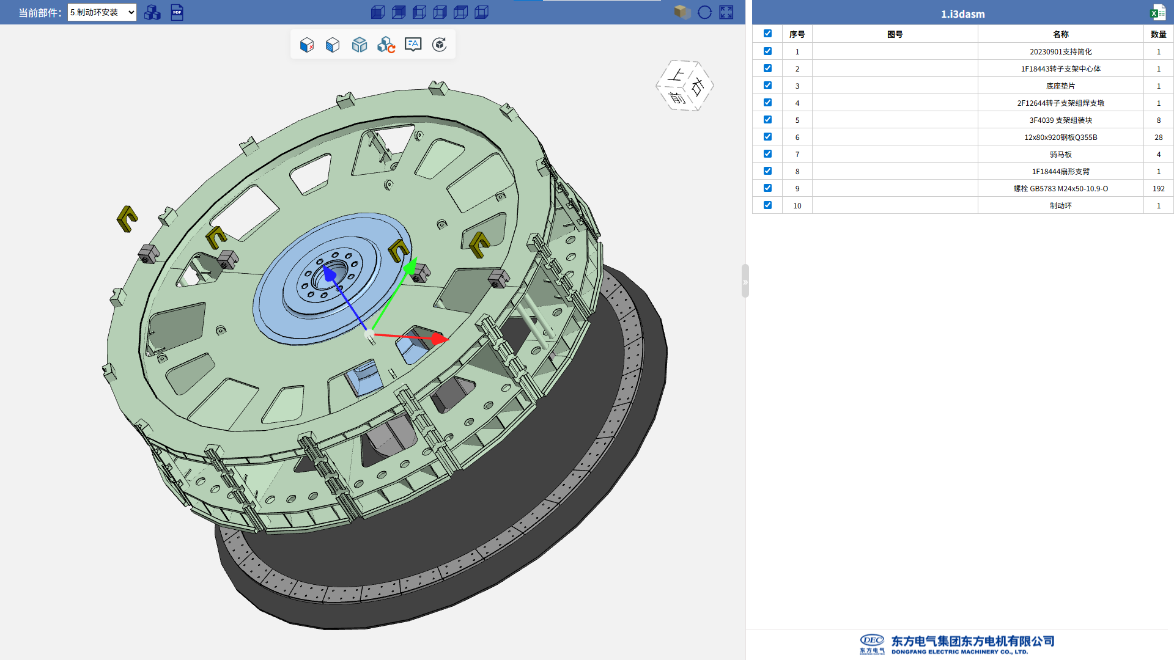
Task: Click the assembly structure cubes icon
Action: pos(152,12)
